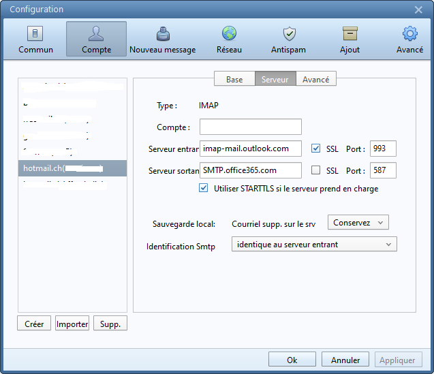
Task: Open the Identification Smtp dropdown
Action: click(x=314, y=245)
